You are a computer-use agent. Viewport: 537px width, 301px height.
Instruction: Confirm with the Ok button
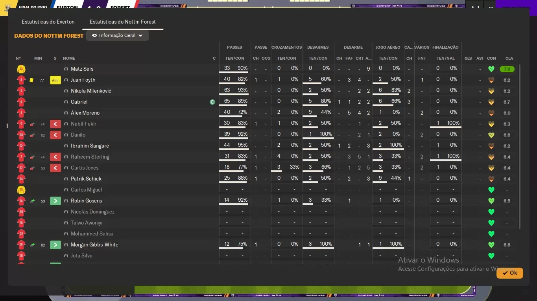509,273
